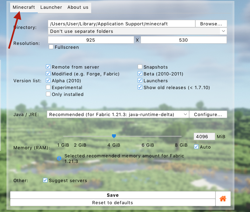Click the directory path input field
This screenshot has width=250, height=212.
(121, 24)
